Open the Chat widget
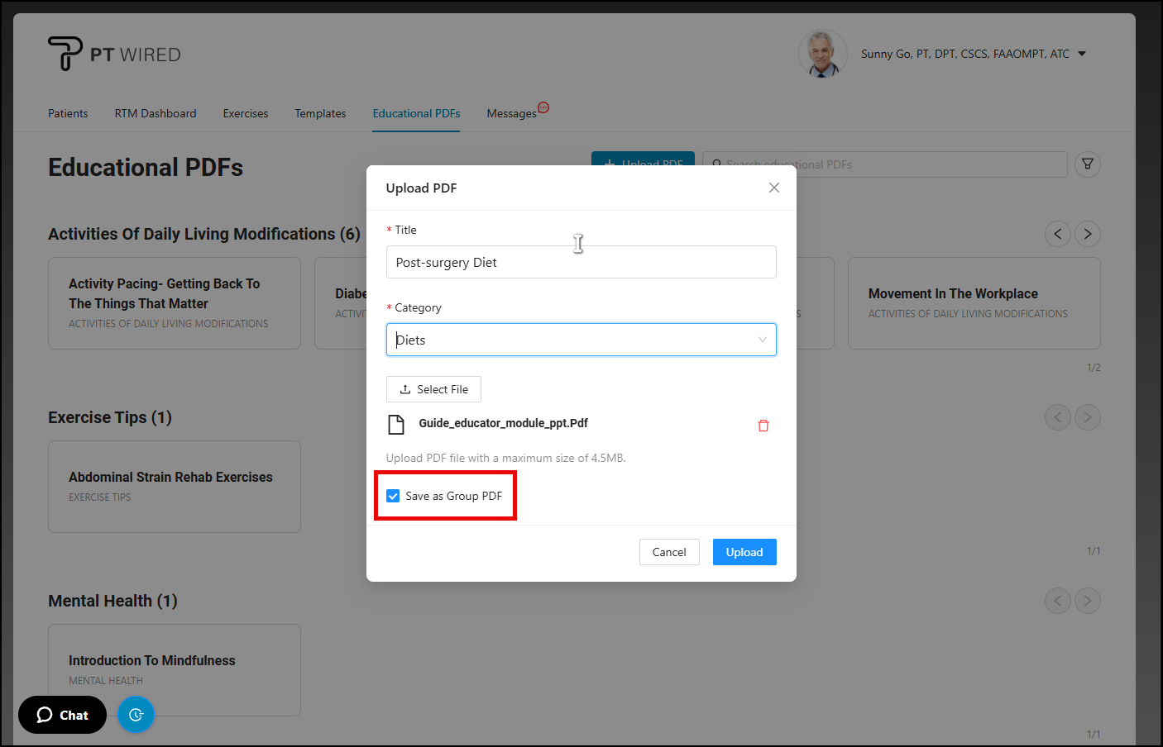The image size is (1163, 747). tap(62, 715)
